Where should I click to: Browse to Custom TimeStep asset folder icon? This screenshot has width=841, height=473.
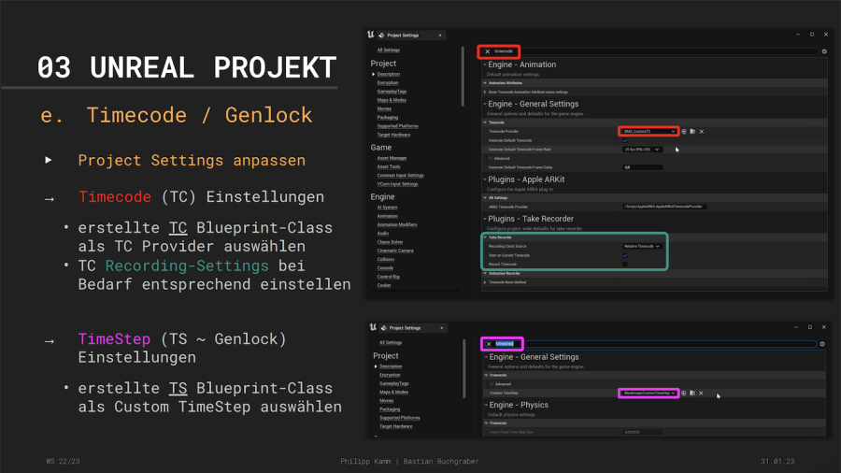coord(692,394)
